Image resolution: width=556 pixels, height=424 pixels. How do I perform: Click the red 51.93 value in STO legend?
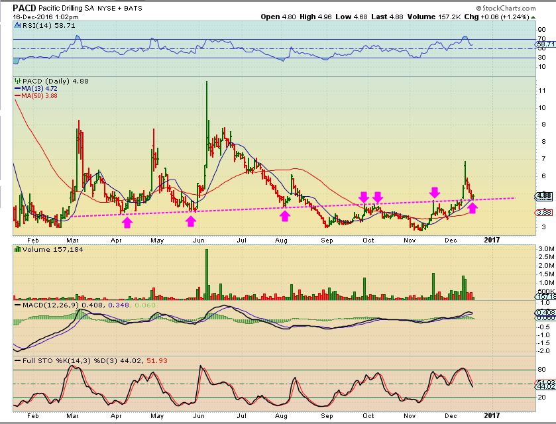pos(157,361)
